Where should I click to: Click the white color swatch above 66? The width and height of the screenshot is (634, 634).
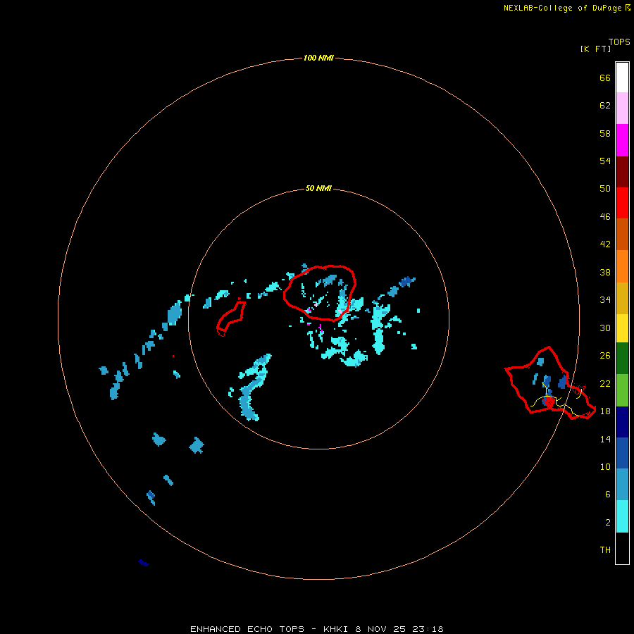click(622, 77)
